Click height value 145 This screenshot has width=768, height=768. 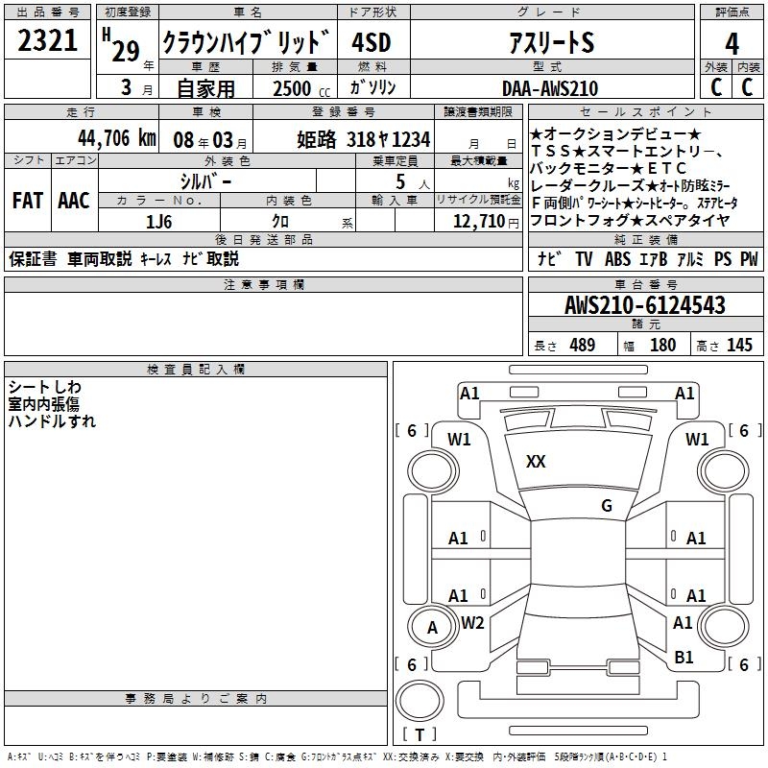click(x=739, y=345)
